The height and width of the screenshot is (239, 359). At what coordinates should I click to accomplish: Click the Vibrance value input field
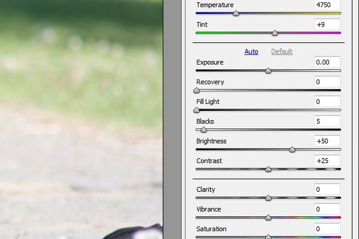coord(327,209)
